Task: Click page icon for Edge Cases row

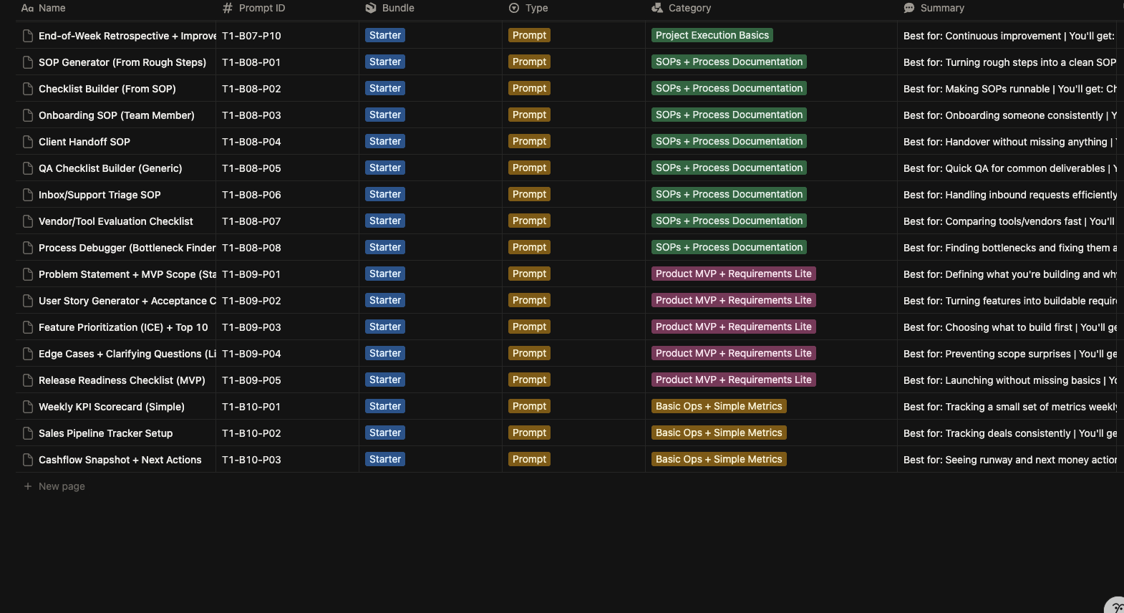Action: pyautogui.click(x=28, y=354)
